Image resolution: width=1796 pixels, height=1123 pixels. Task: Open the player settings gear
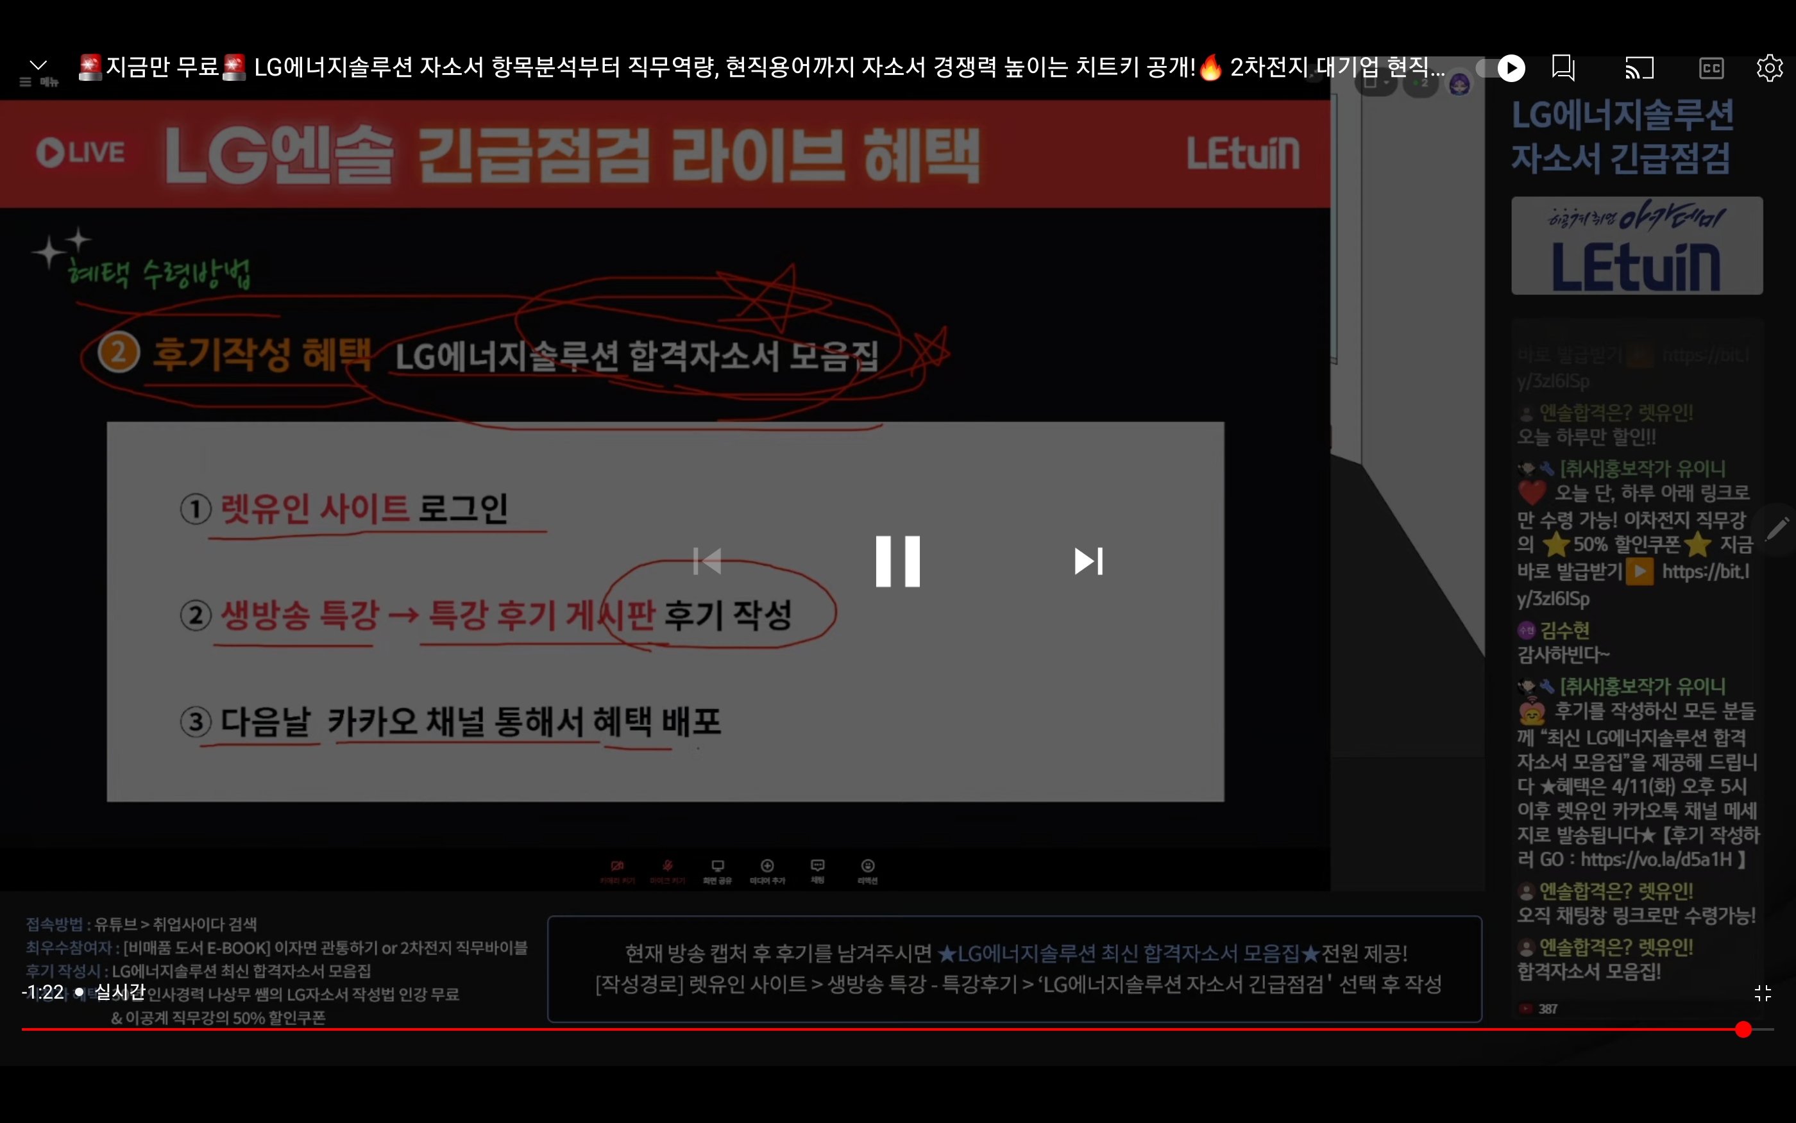pyautogui.click(x=1770, y=69)
